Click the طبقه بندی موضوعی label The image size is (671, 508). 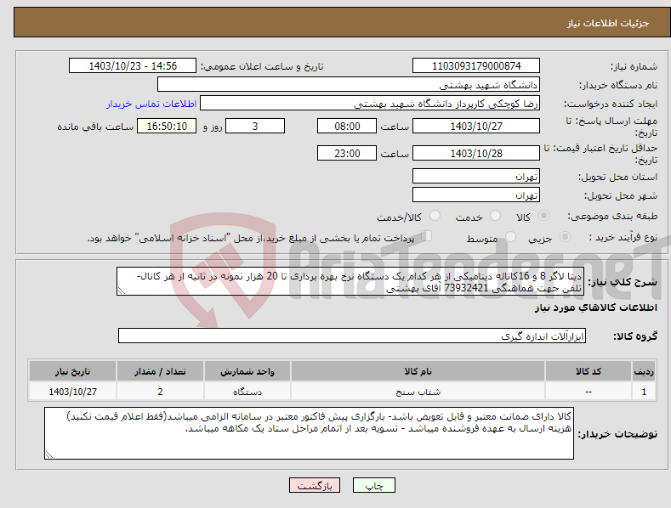pos(612,217)
